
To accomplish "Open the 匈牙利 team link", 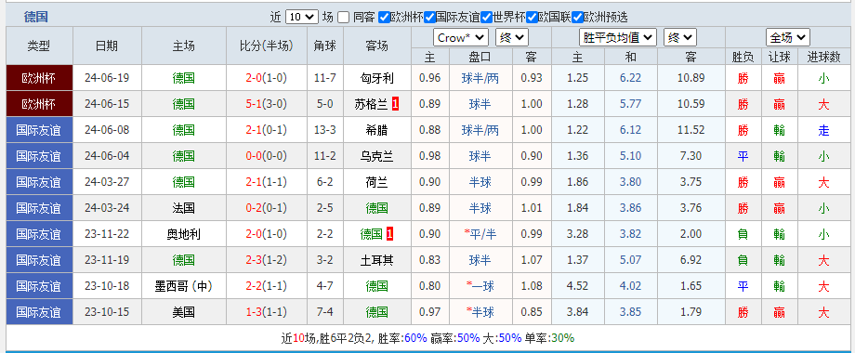I will [376, 78].
